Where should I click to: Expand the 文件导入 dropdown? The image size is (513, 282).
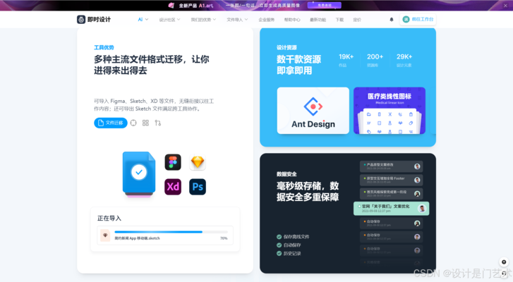(x=237, y=20)
